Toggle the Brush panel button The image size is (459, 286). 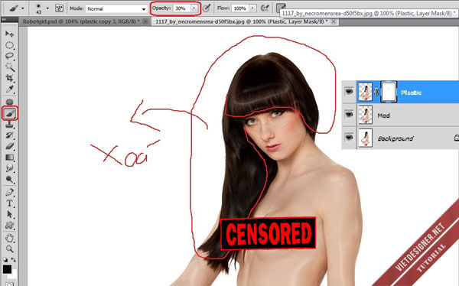(x=59, y=8)
